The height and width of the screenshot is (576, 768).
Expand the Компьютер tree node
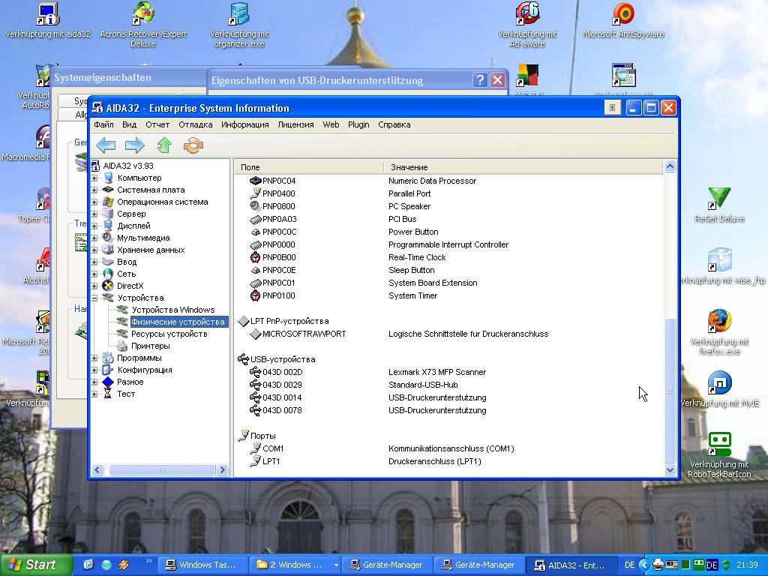pos(94,178)
